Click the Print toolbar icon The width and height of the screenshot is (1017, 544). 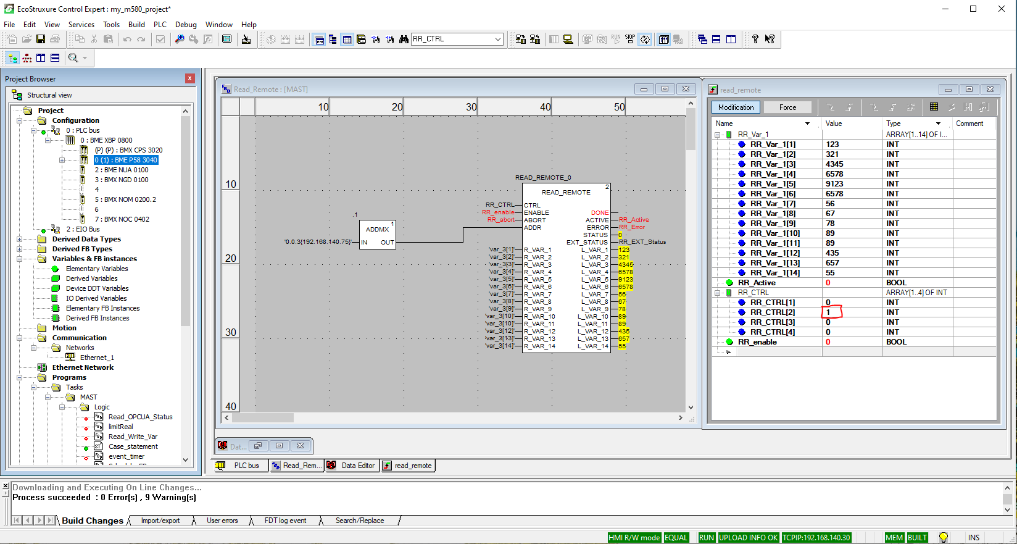(x=55, y=39)
